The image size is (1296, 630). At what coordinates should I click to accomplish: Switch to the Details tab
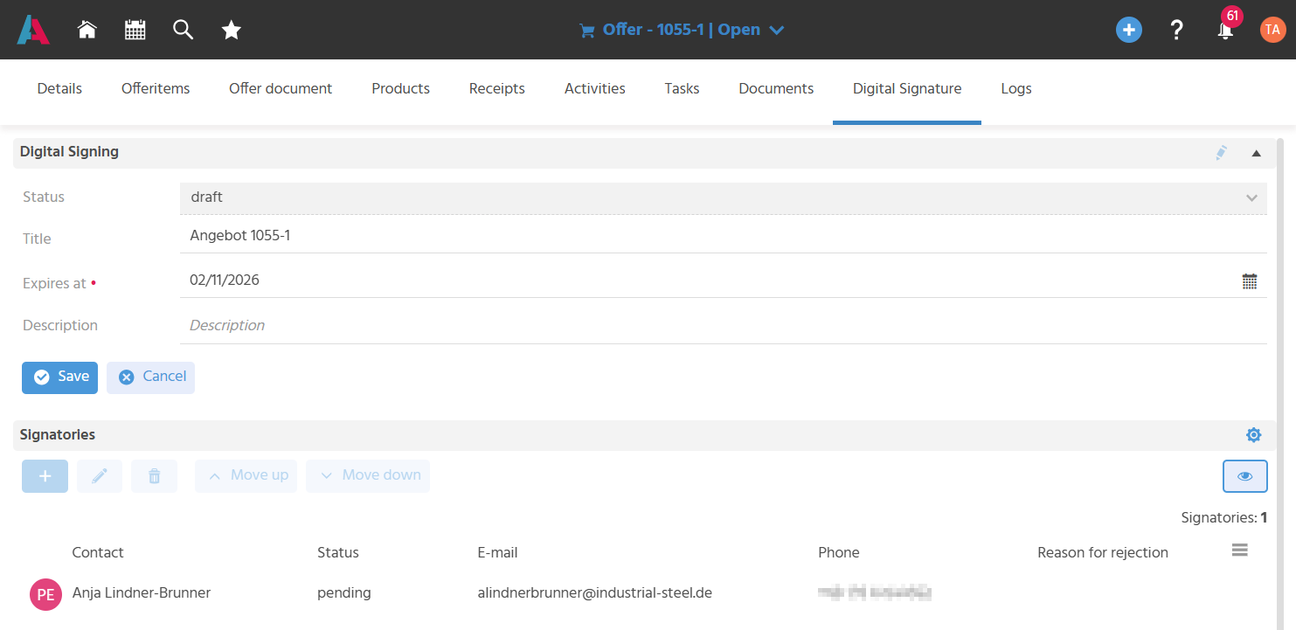click(59, 89)
